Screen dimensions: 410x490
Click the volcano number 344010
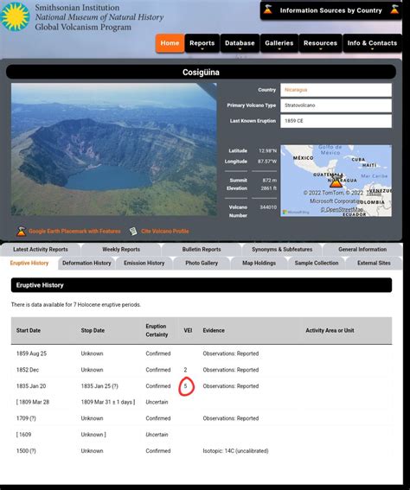pyautogui.click(x=268, y=207)
